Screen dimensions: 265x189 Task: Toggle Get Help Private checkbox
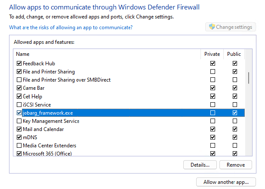click(x=213, y=96)
